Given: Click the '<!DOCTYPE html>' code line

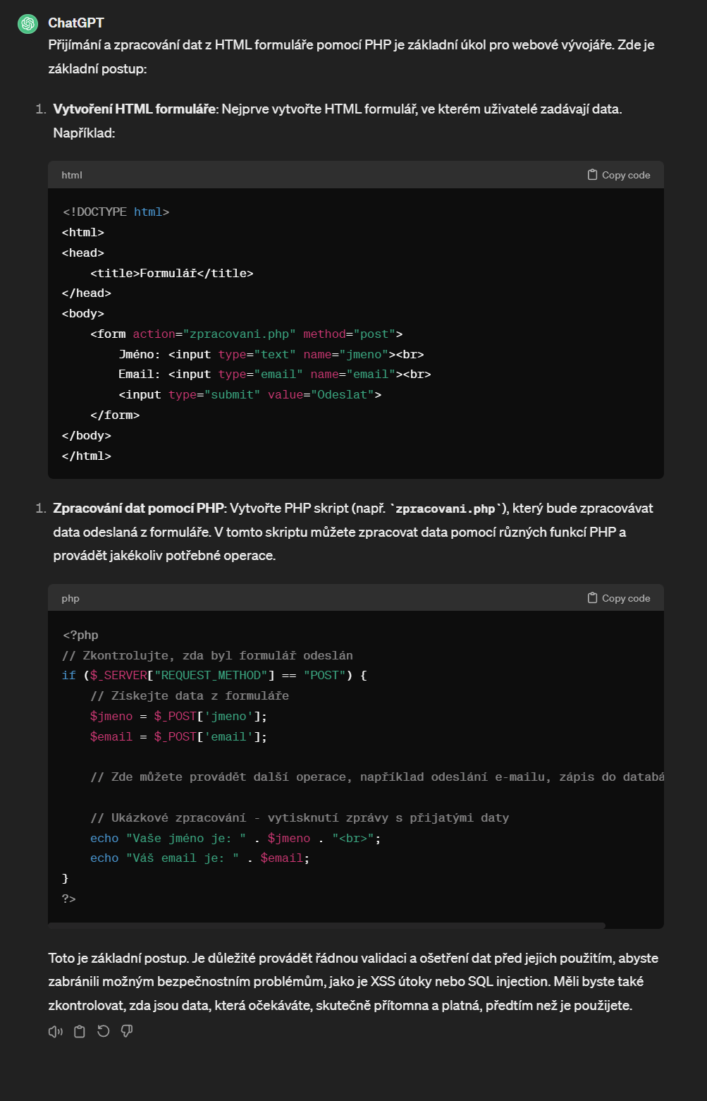Looking at the screenshot, I should [116, 212].
